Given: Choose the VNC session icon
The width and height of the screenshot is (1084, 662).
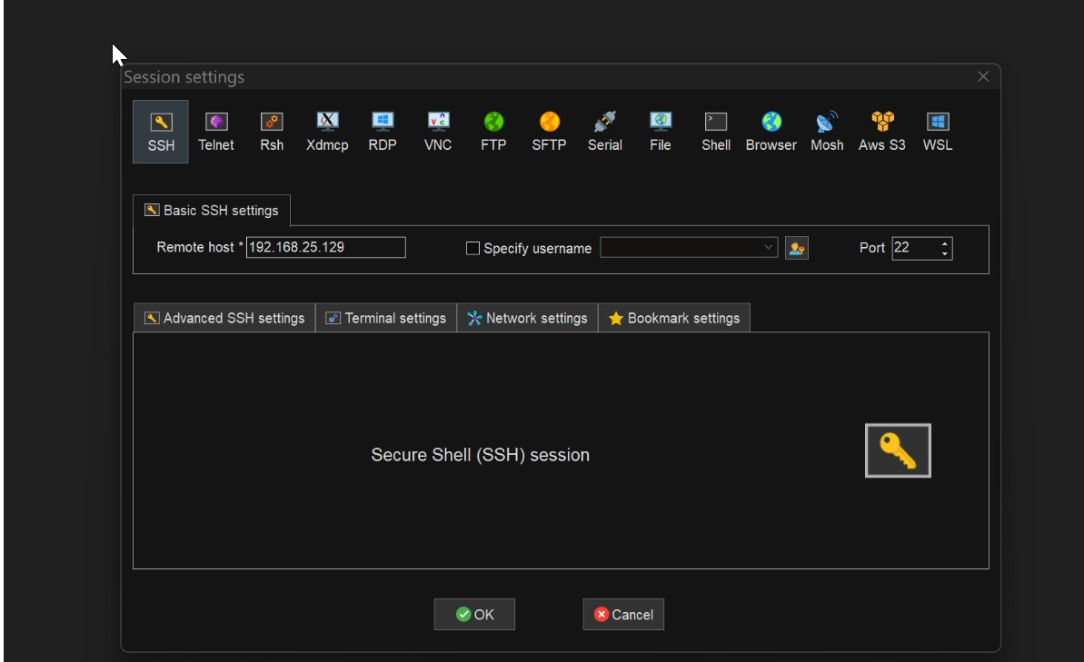Looking at the screenshot, I should [438, 132].
